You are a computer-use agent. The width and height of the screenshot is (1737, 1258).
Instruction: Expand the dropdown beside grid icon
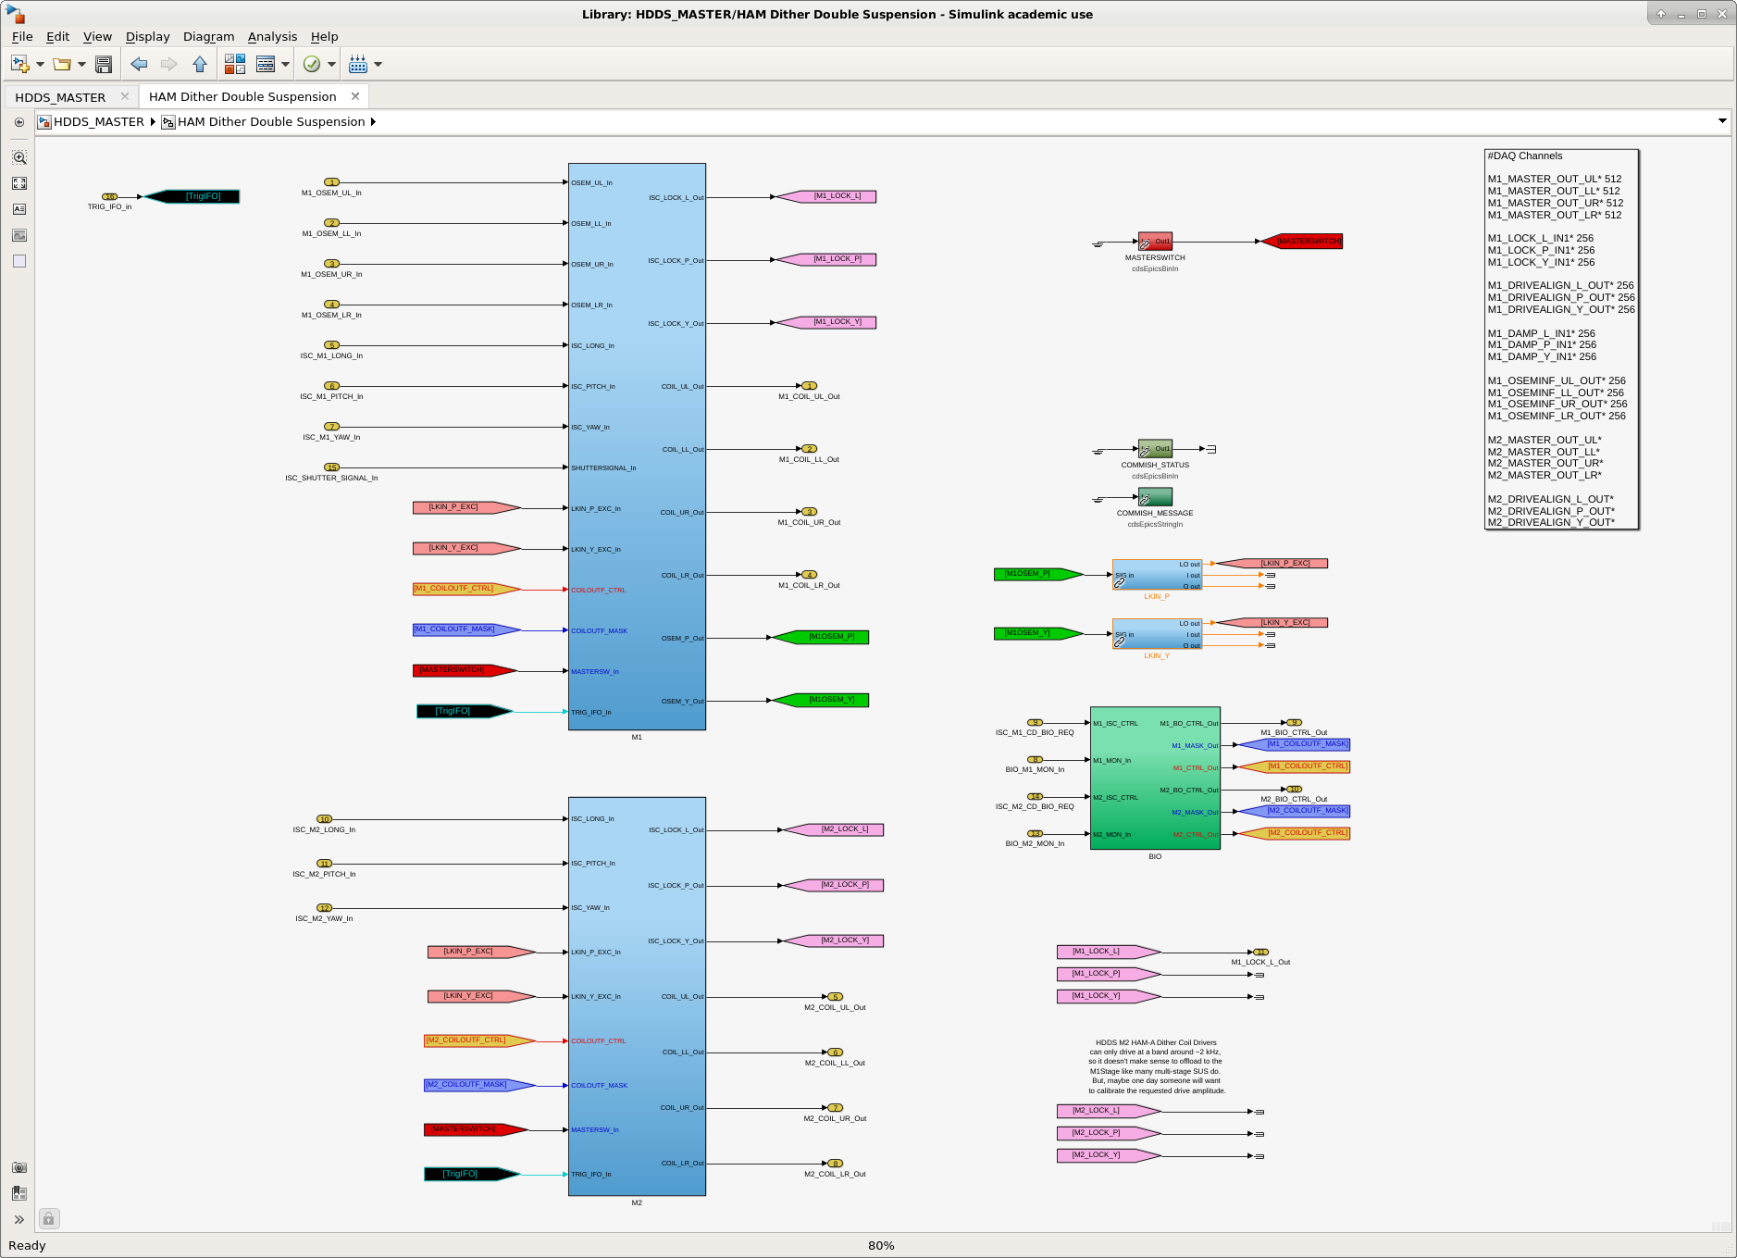[378, 64]
